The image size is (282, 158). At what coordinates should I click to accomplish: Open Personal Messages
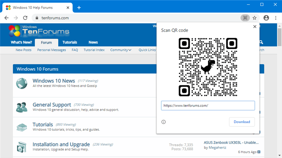pyautogui.click(x=52, y=50)
